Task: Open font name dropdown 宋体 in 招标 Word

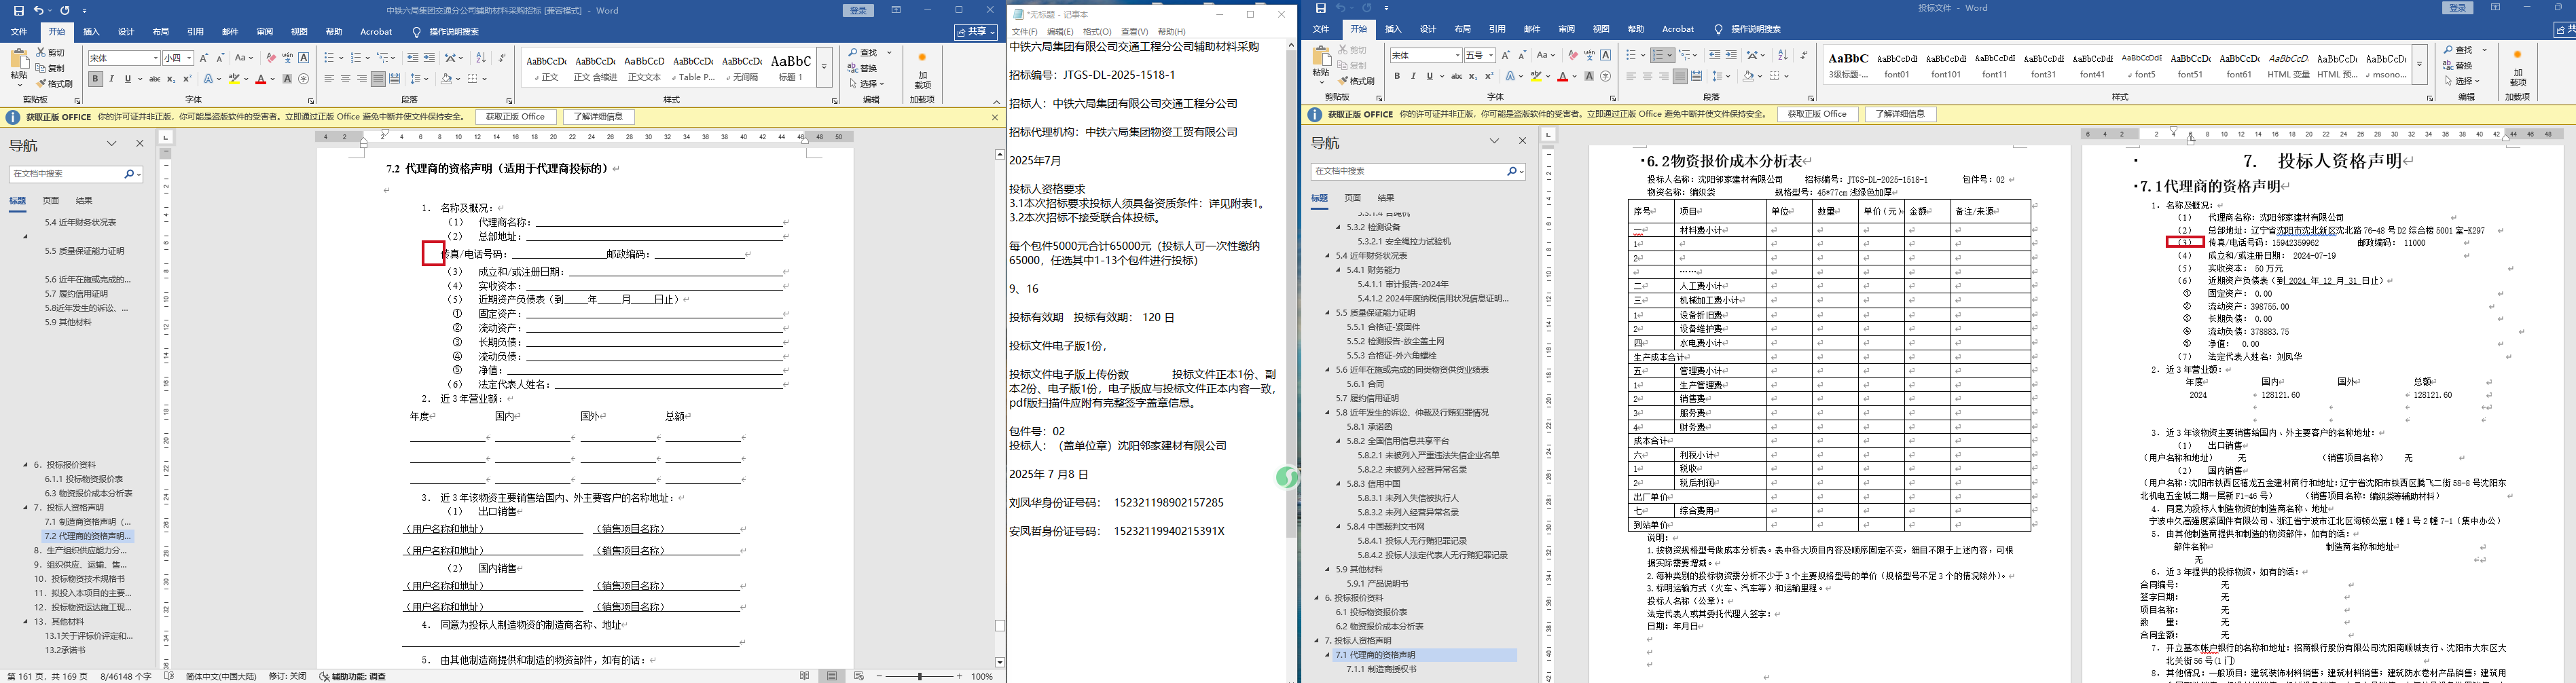Action: click(x=155, y=58)
